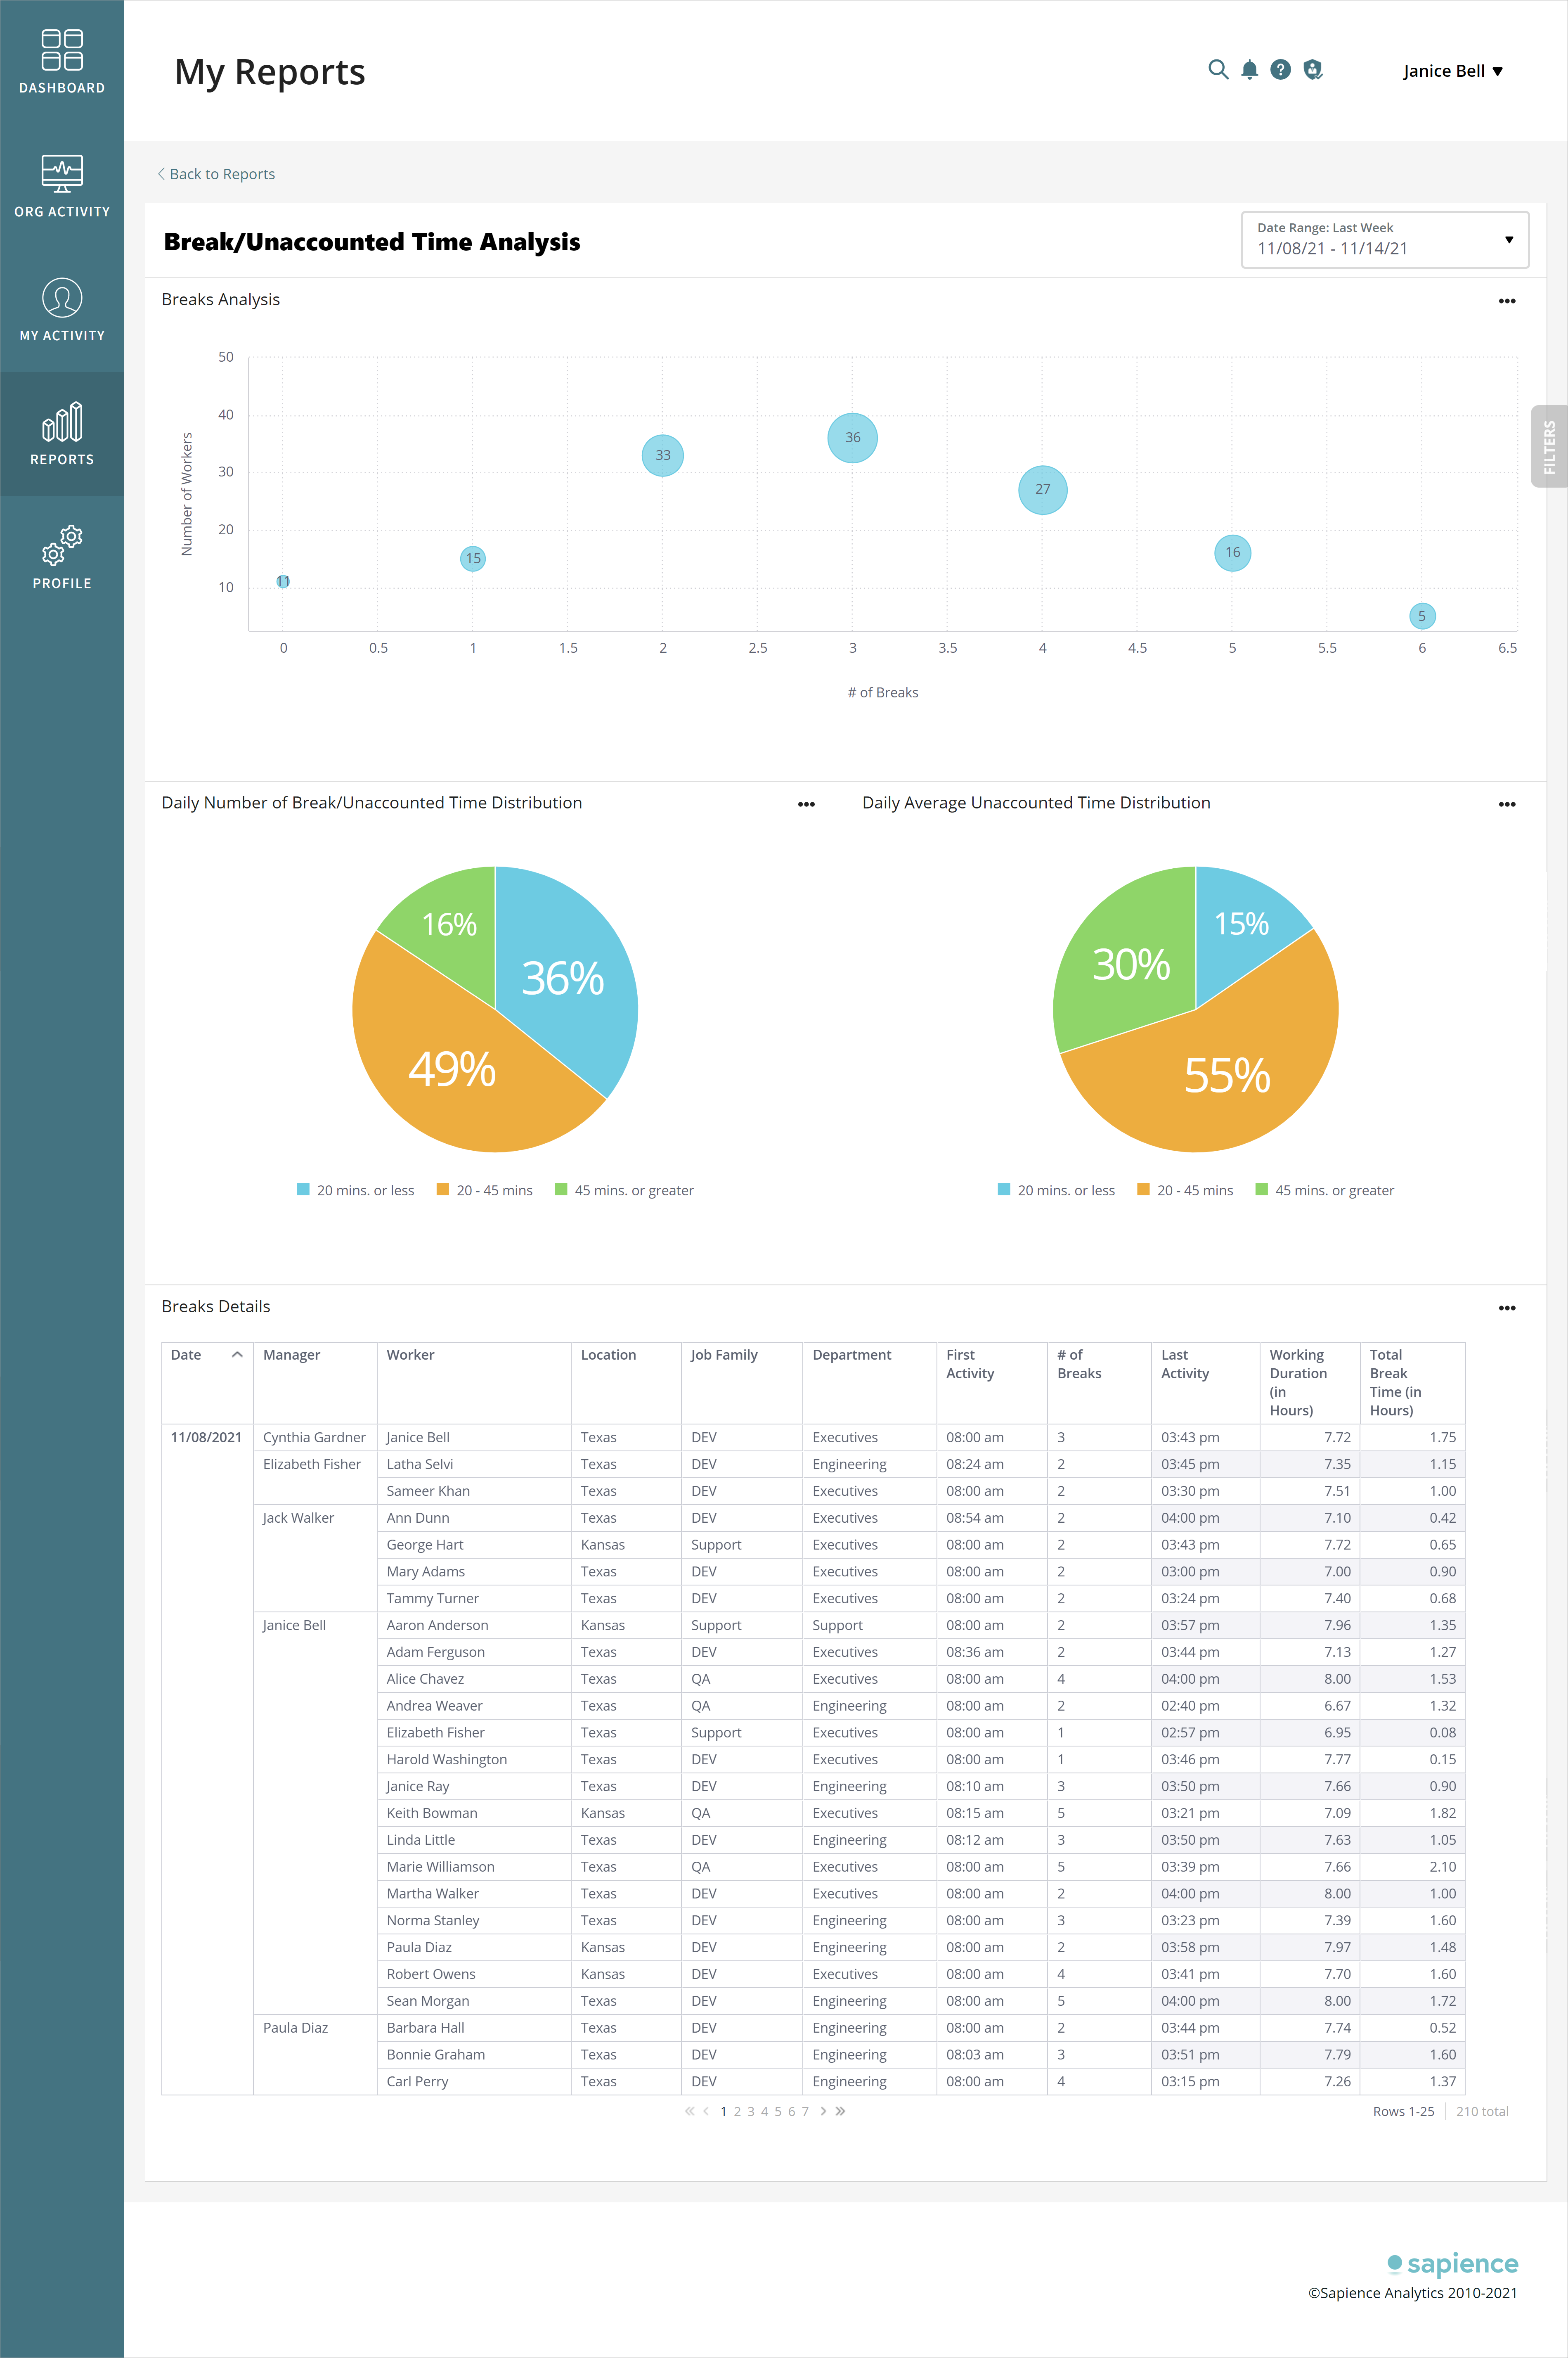The image size is (1568, 2358).
Task: Go to previous page arrow
Action: pyautogui.click(x=706, y=2111)
